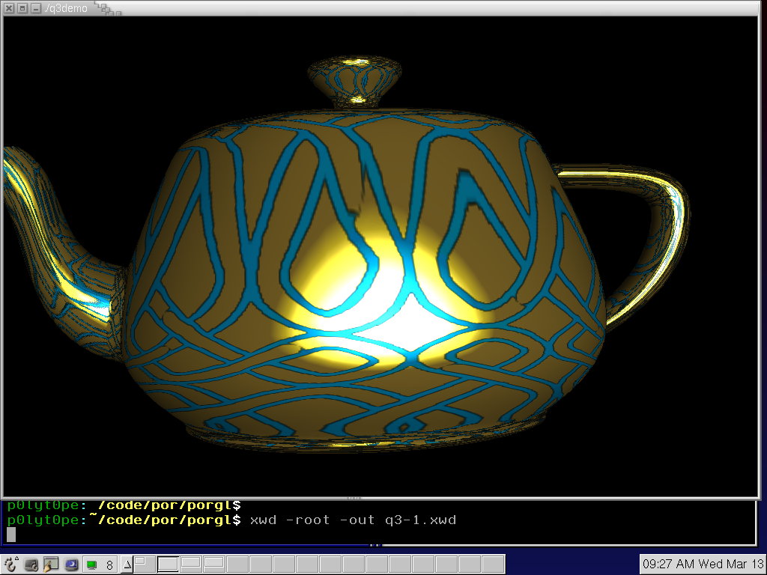Launch the gray toolbox icon beside foot menu
This screenshot has height=575, width=767.
[31, 565]
